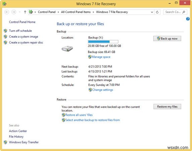
Task: Go to Control Panel Home
Action: point(22,22)
